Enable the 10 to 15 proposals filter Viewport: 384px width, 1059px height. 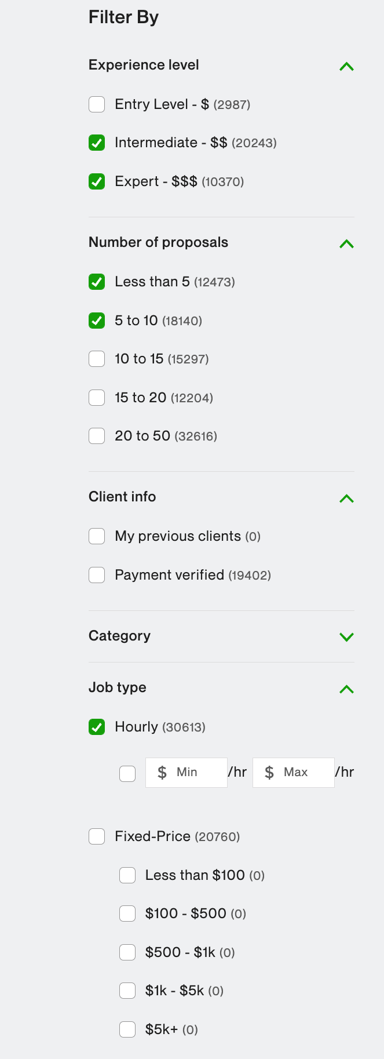tap(97, 359)
